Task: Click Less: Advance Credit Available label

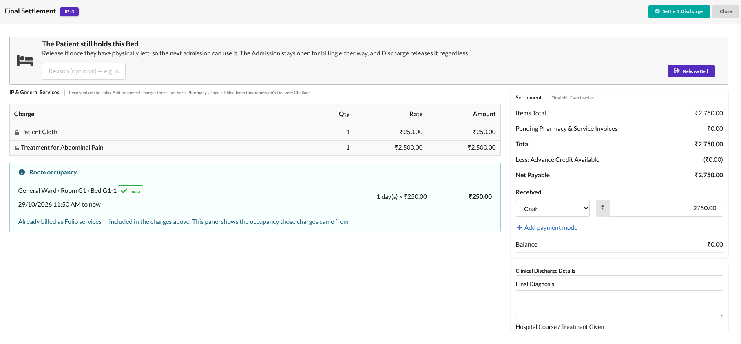Action: click(557, 160)
